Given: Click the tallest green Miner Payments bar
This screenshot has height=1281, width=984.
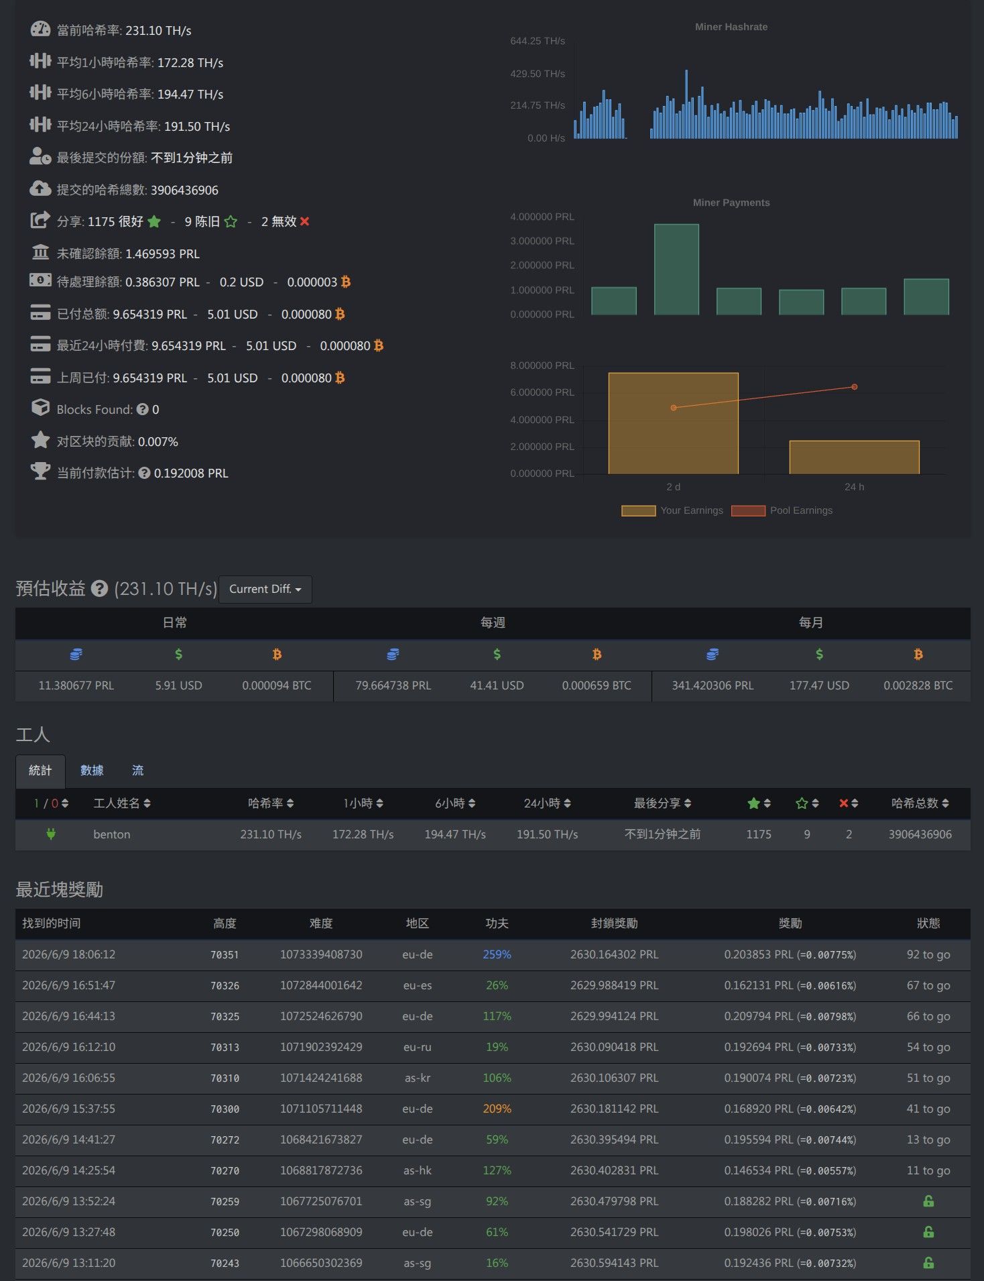Looking at the screenshot, I should pyautogui.click(x=676, y=269).
